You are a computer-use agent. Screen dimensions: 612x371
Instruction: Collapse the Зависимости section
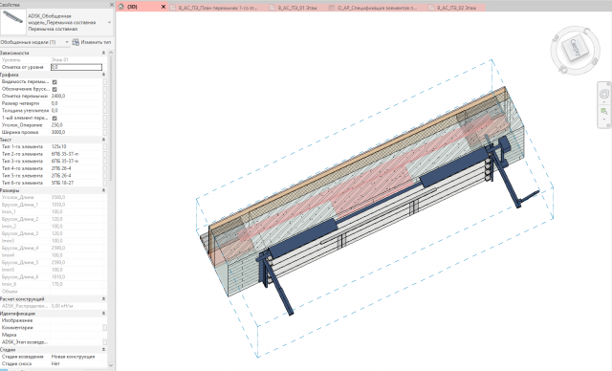click(103, 53)
